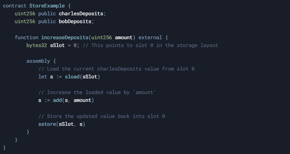The image size is (290, 154).
Task: Click the let keyword in assembly block
Action: (x=43, y=77)
